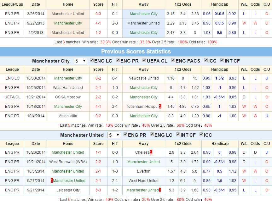This screenshot has width=272, height=204.
Task: Open Manchester United home team link on 3/26/2014
Action: (x=68, y=14)
